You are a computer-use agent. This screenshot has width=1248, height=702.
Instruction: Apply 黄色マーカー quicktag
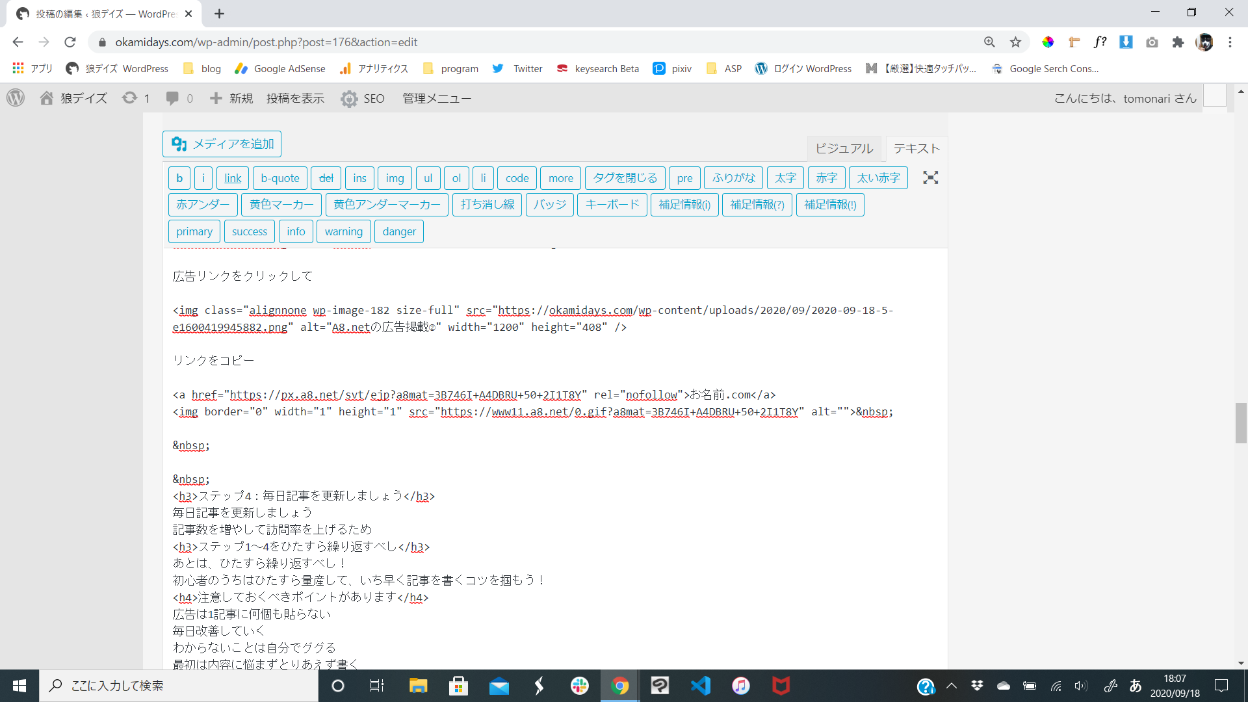click(281, 205)
